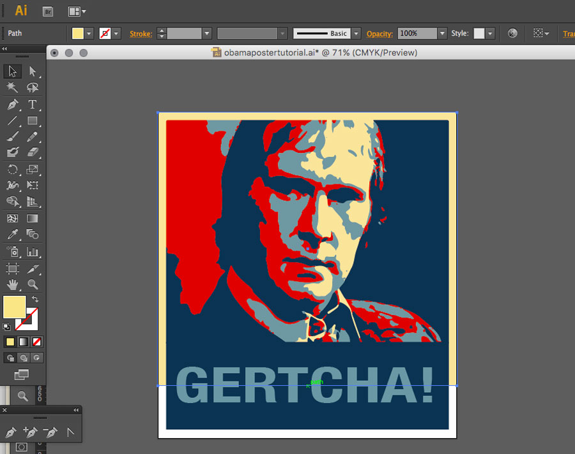The height and width of the screenshot is (454, 575).
Task: Select the Lasso tool
Action: (33, 87)
